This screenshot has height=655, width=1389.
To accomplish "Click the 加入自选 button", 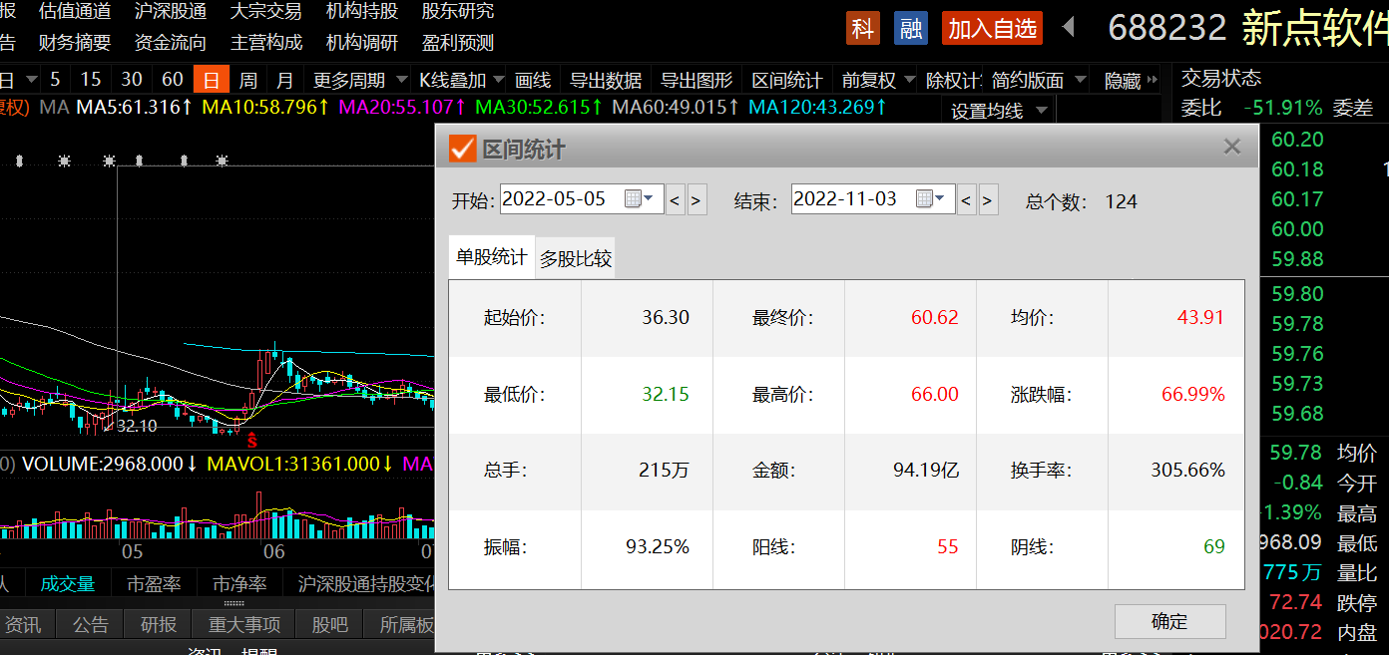I will [x=992, y=28].
